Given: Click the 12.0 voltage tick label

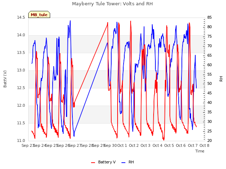Looking at the screenshot, I should coord(21,106).
